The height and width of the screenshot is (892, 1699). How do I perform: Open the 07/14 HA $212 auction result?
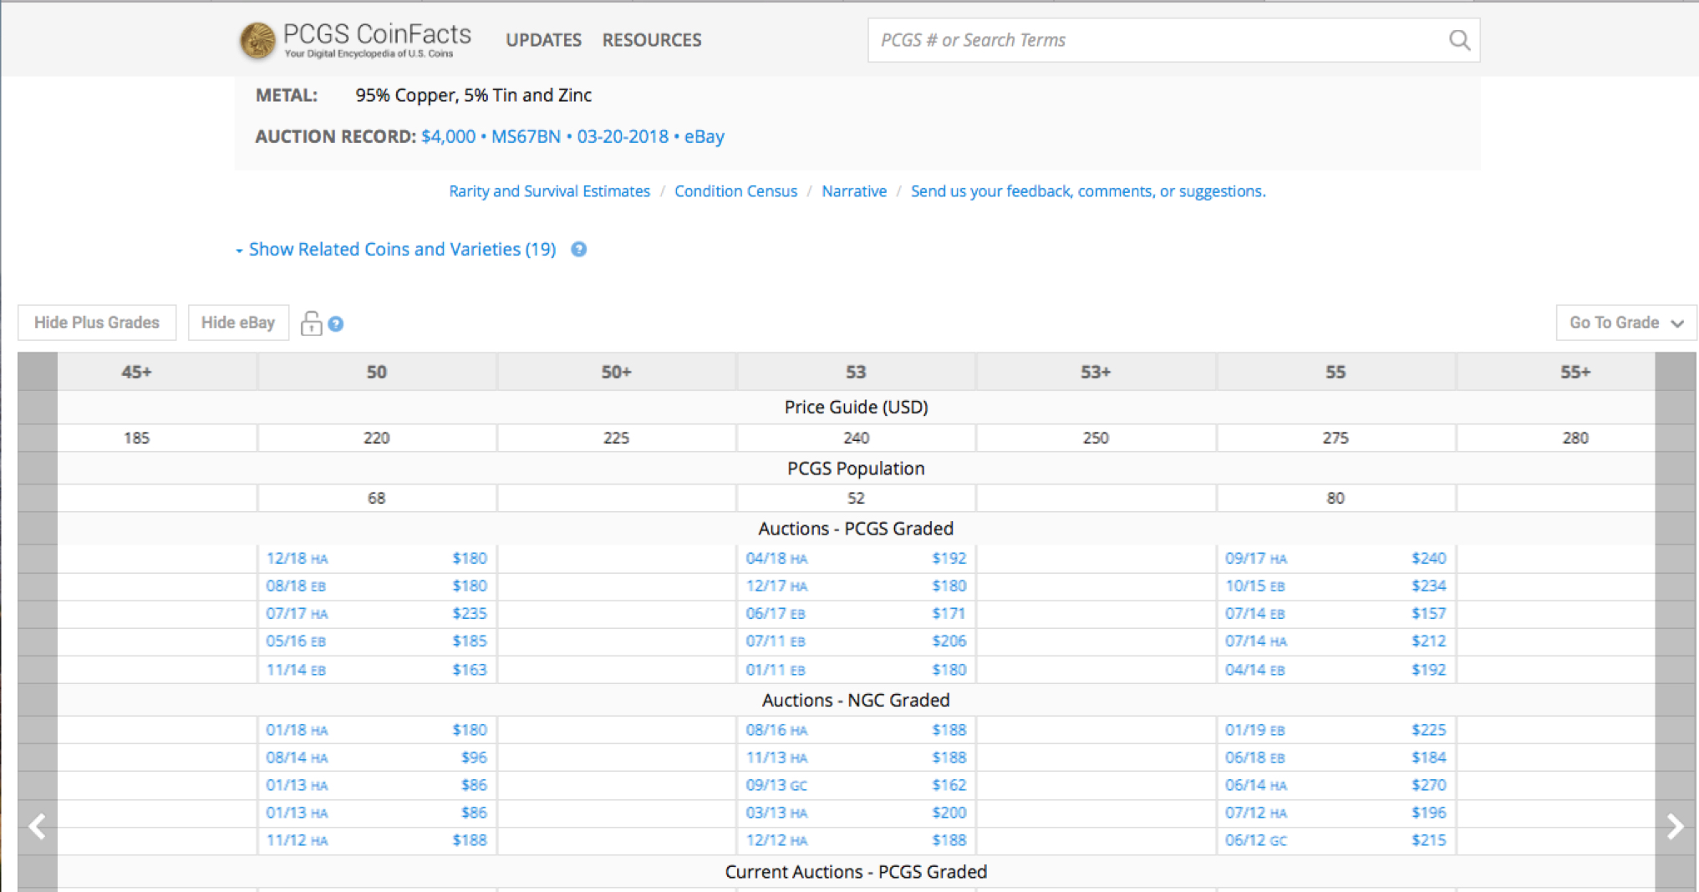1335,641
